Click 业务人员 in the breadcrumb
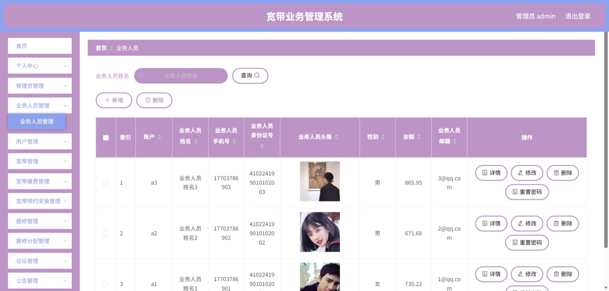Screen dimensions: 609x291 click(127, 48)
